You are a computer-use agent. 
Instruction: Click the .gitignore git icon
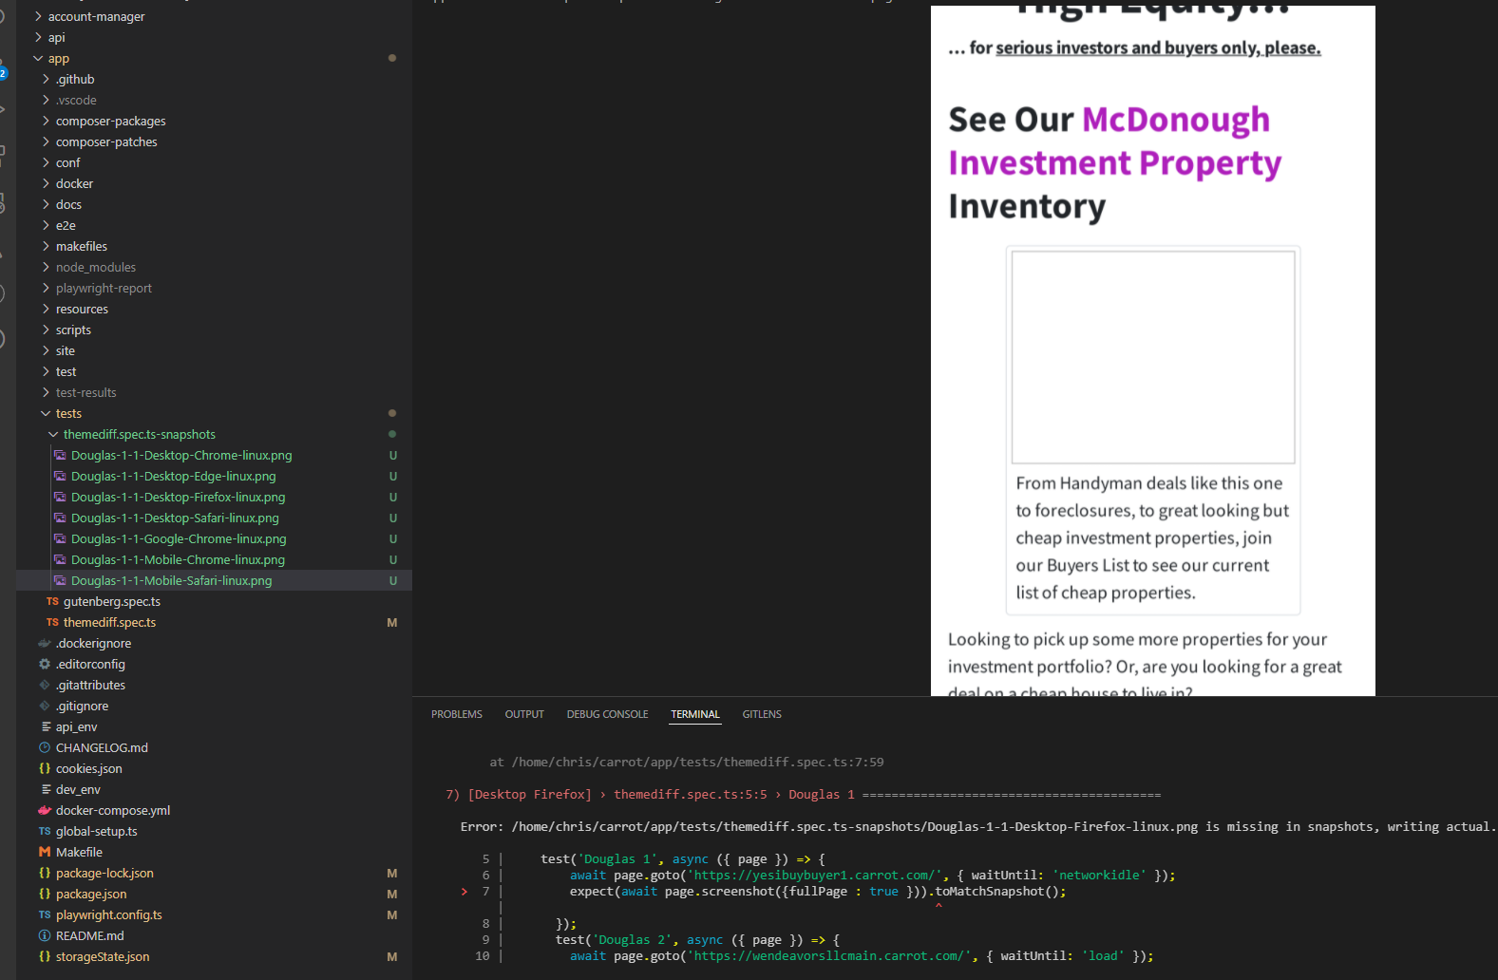pyautogui.click(x=45, y=706)
